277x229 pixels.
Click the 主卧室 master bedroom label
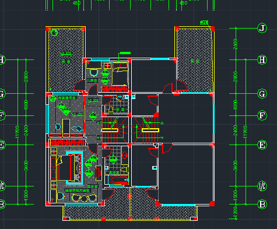click(x=93, y=186)
